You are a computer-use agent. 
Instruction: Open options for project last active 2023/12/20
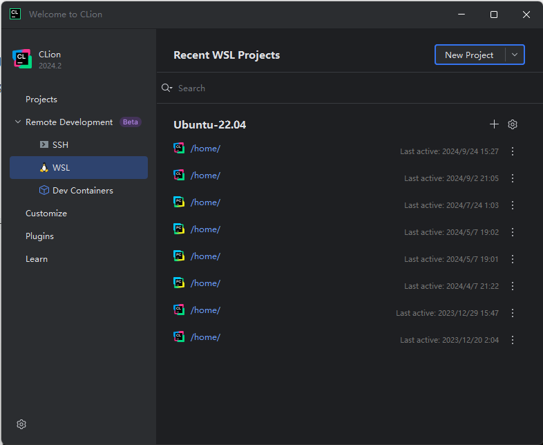[x=513, y=340]
